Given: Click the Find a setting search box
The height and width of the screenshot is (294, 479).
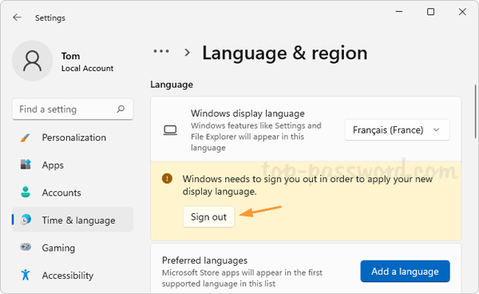Looking at the screenshot, I should [73, 109].
